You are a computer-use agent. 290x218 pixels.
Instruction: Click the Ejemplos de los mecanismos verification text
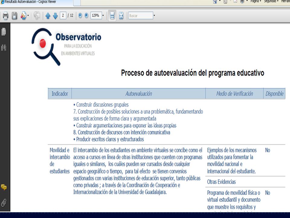232,160
